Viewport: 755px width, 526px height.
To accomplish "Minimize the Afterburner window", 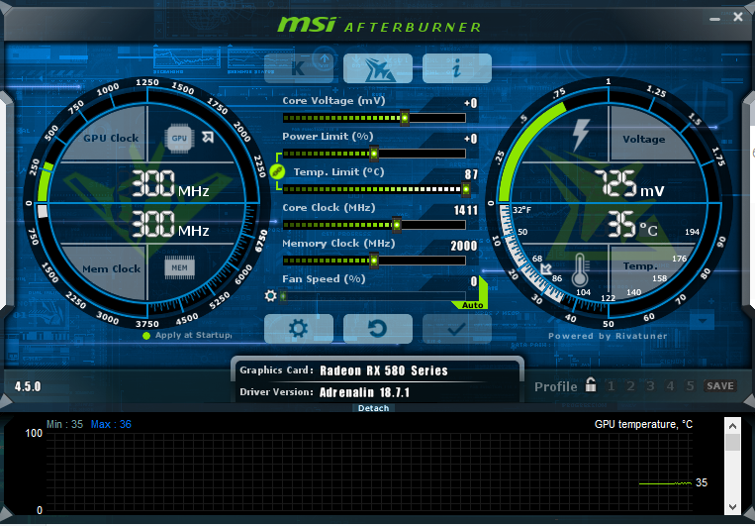I will click(715, 19).
